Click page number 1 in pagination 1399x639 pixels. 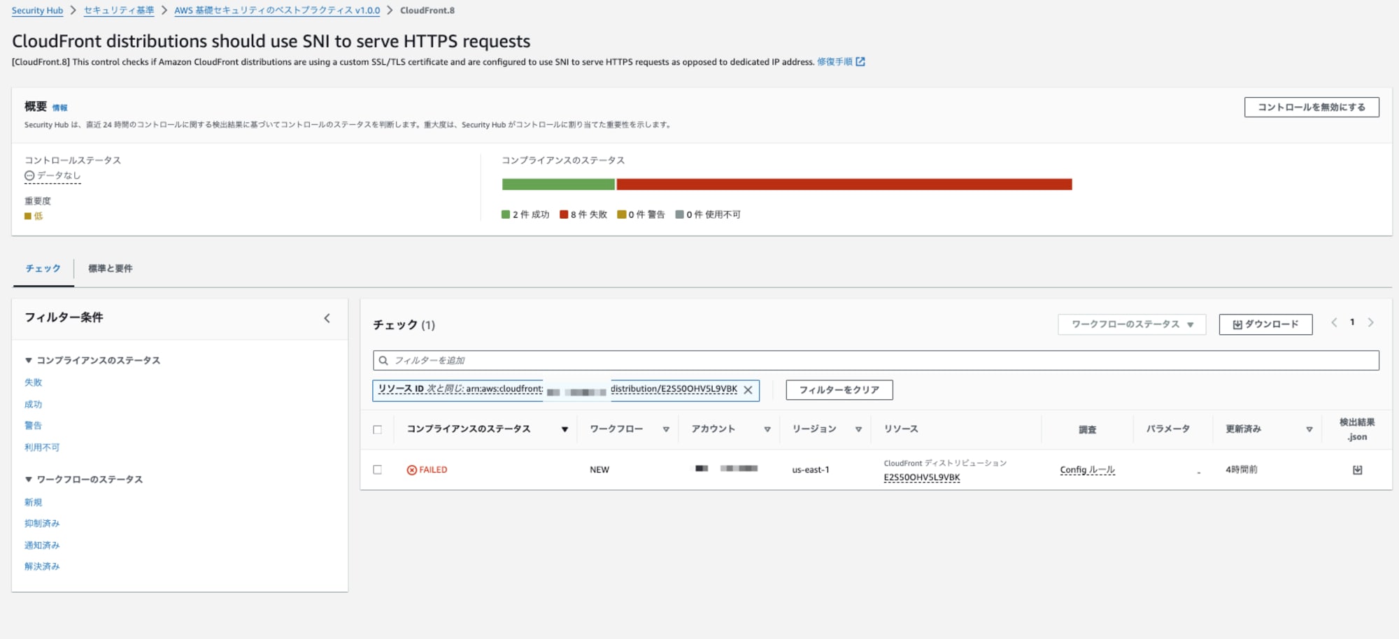(x=1352, y=322)
